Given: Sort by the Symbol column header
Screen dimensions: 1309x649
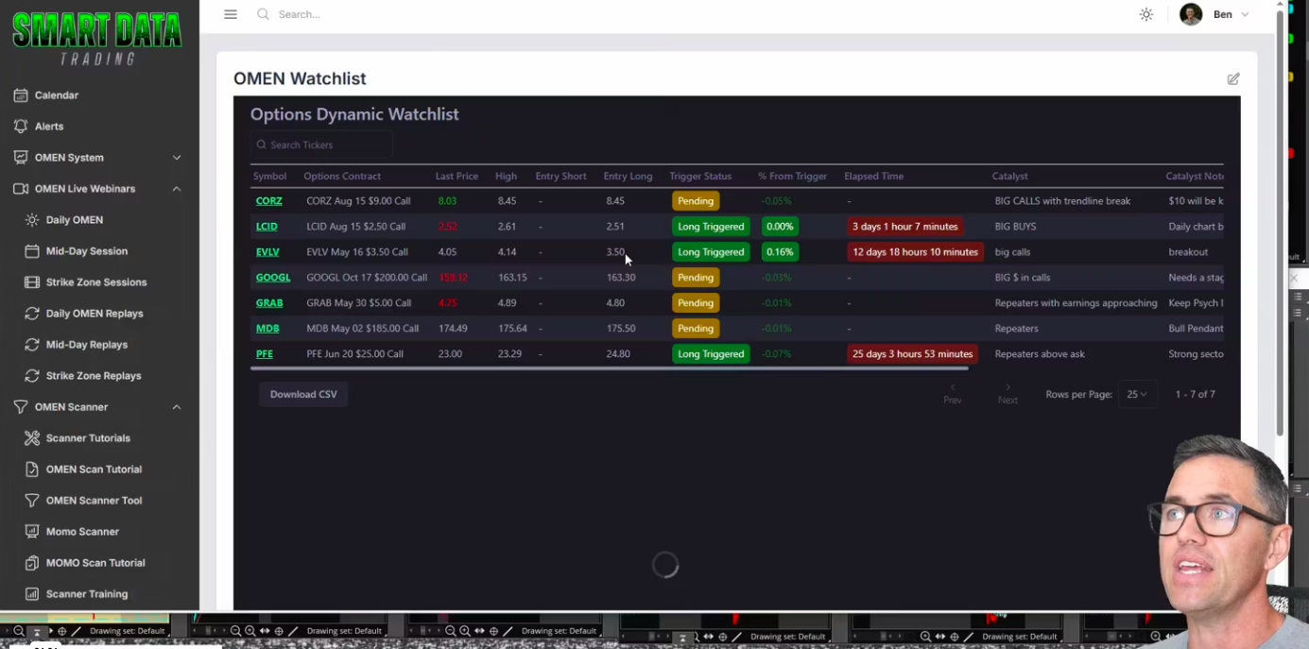Looking at the screenshot, I should [269, 177].
